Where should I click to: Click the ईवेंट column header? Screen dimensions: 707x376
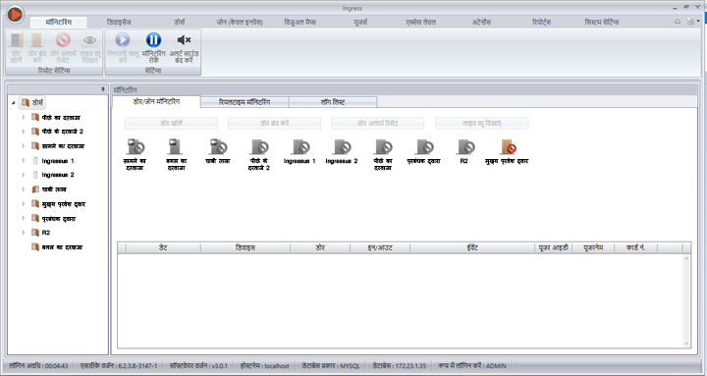click(x=472, y=247)
